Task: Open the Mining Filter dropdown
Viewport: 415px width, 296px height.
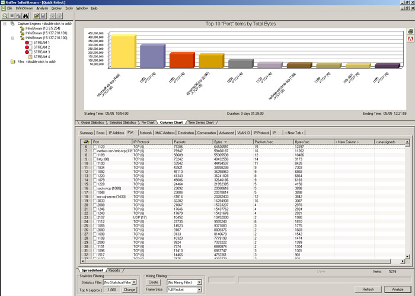Action: 199,282
